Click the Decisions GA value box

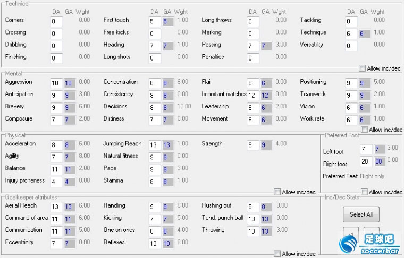168,108
